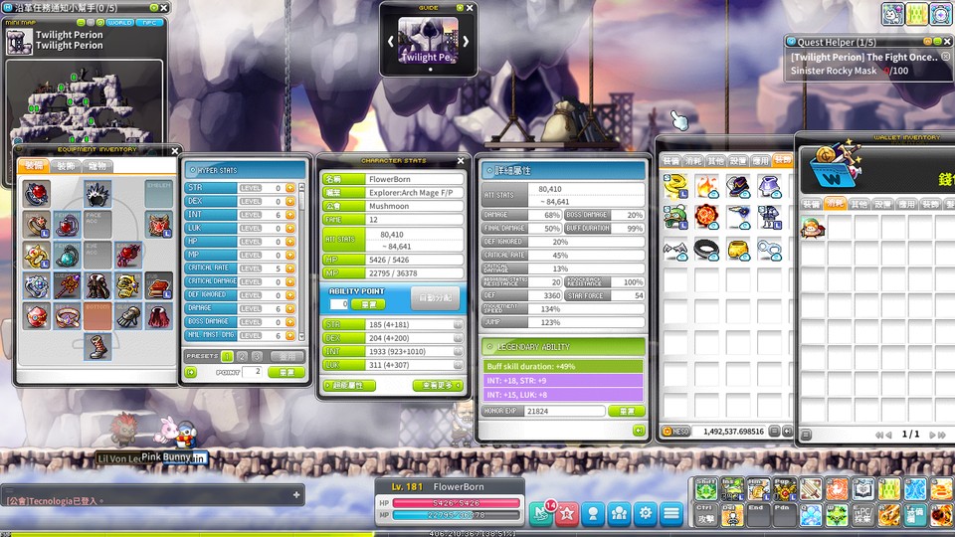This screenshot has height=537, width=955.
Task: Increase the INT hyper stat level
Action: click(290, 215)
